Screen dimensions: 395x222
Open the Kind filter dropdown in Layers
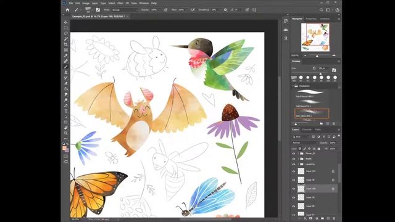coord(301,137)
